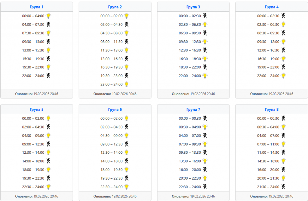Click the Група 7 title link

(x=193, y=110)
